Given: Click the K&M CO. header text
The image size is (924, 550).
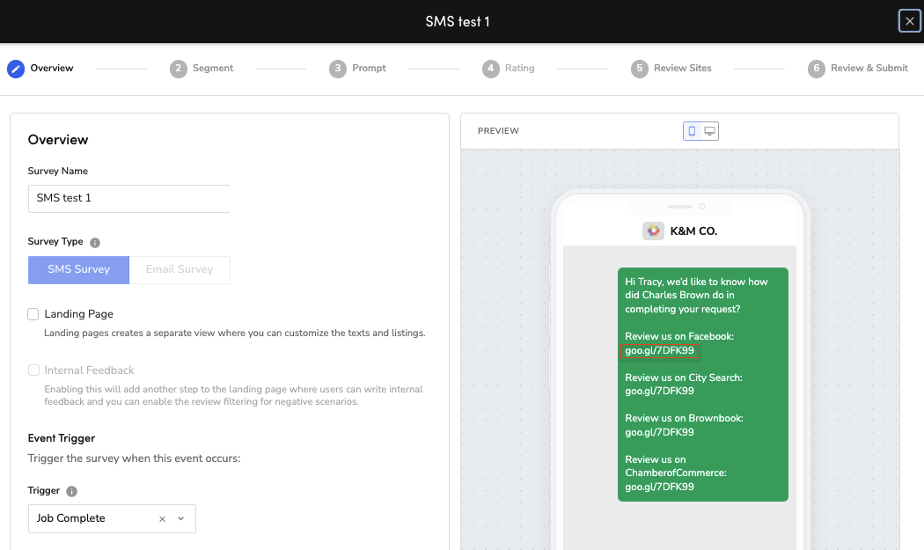Looking at the screenshot, I should 693,231.
